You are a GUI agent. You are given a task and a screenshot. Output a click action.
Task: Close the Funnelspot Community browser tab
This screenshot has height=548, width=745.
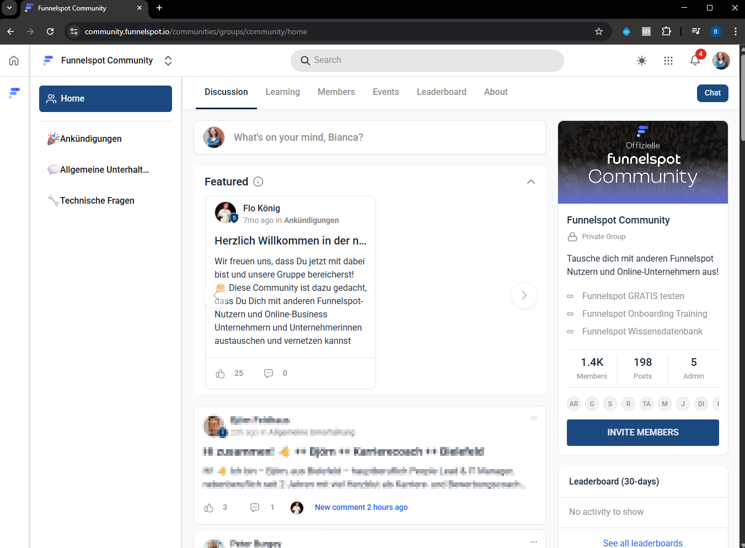[140, 8]
